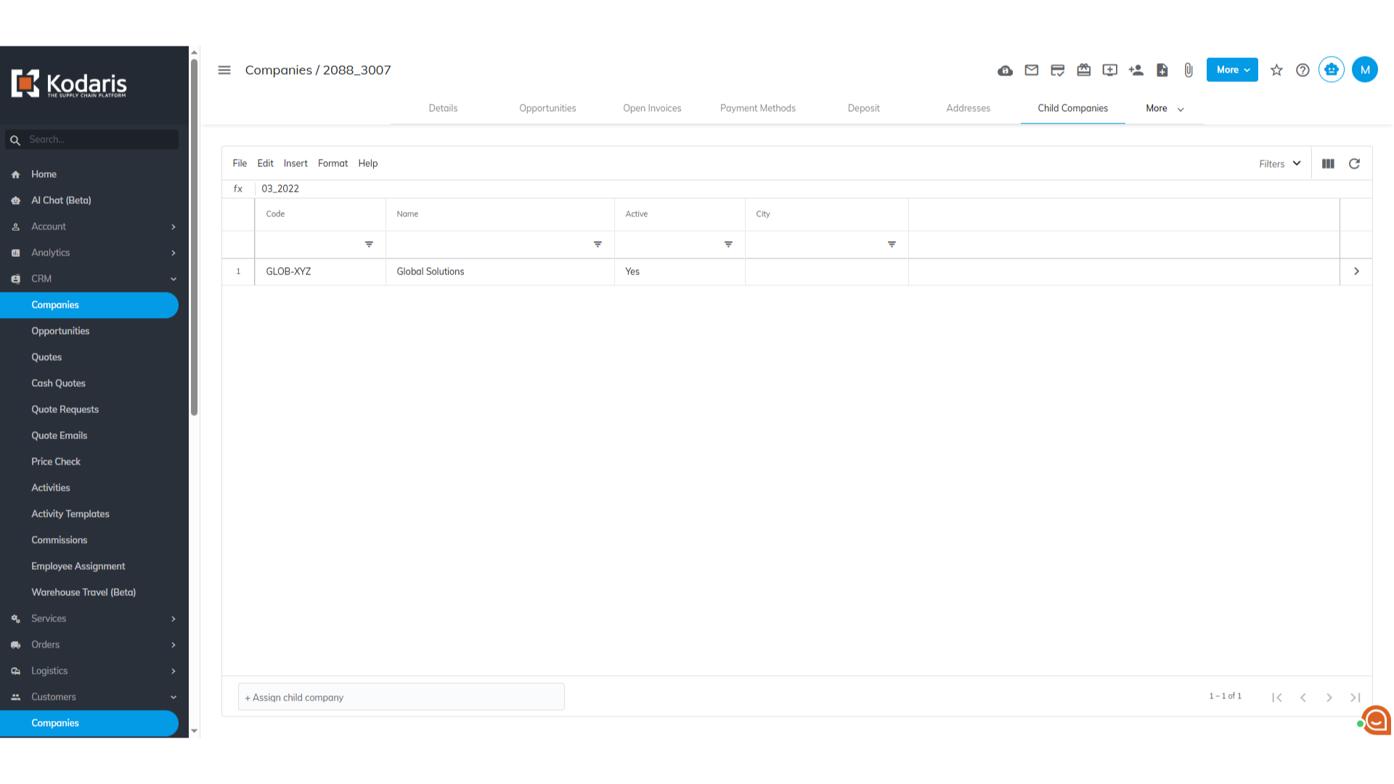Expand the Filters dropdown

tap(1279, 164)
